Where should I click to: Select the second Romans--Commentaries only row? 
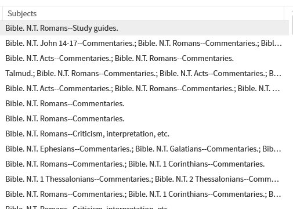tap(144, 118)
